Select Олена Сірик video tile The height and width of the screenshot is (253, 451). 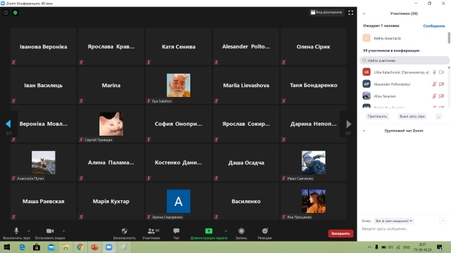tap(314, 47)
